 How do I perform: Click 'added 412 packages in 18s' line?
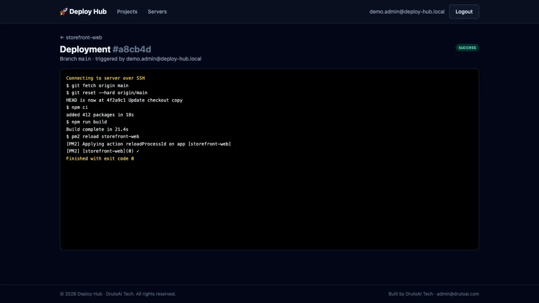[x=100, y=114]
